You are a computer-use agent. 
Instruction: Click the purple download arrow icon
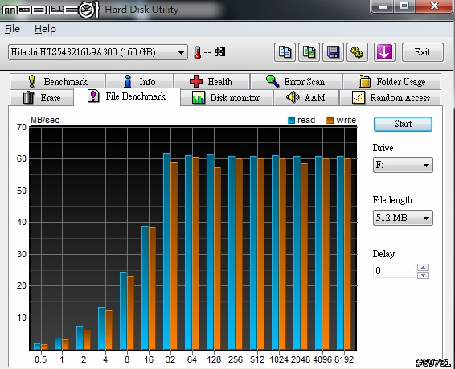point(384,52)
